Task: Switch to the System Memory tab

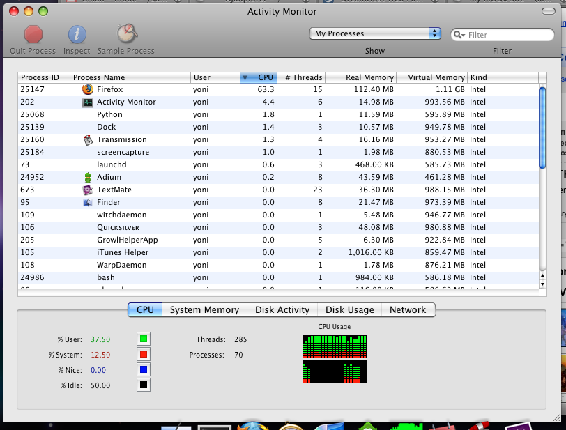Action: coord(204,310)
